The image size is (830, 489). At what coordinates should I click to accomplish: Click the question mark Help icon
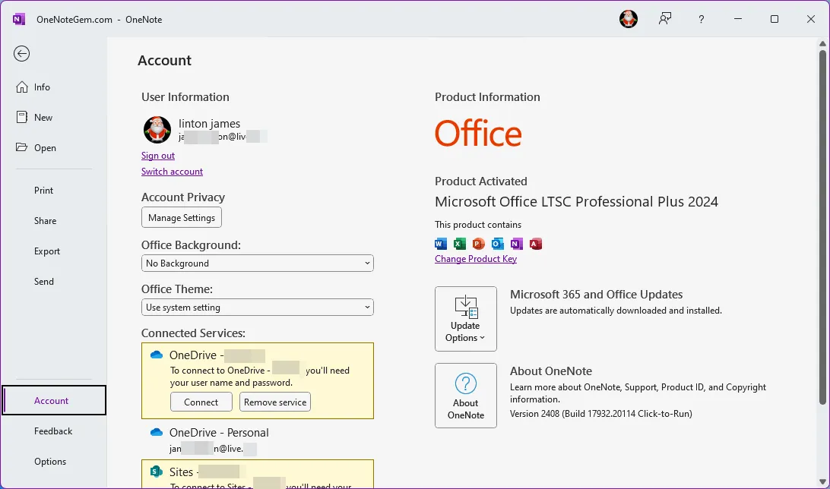pyautogui.click(x=701, y=19)
